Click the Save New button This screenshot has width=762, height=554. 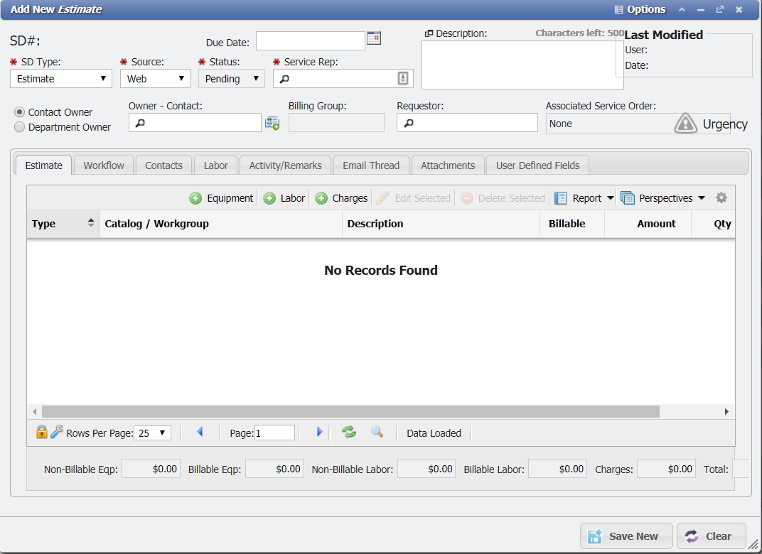626,536
